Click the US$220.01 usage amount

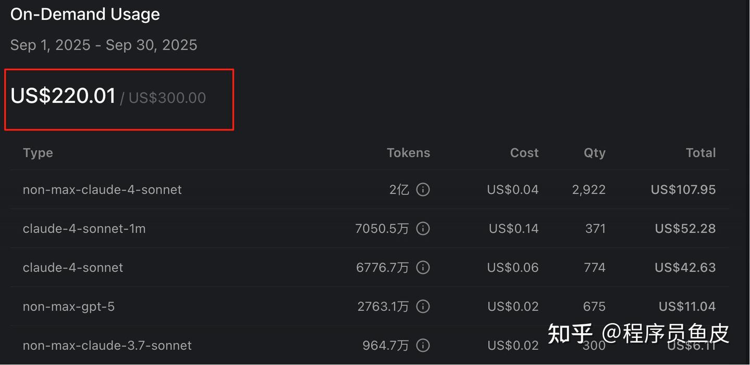tap(63, 96)
